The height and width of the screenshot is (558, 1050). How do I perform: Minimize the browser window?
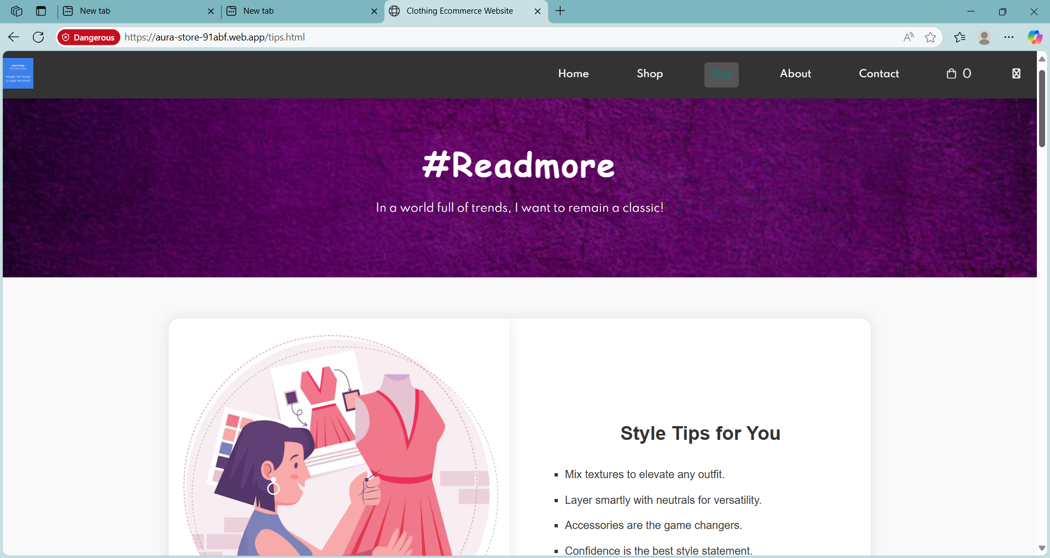(x=971, y=11)
